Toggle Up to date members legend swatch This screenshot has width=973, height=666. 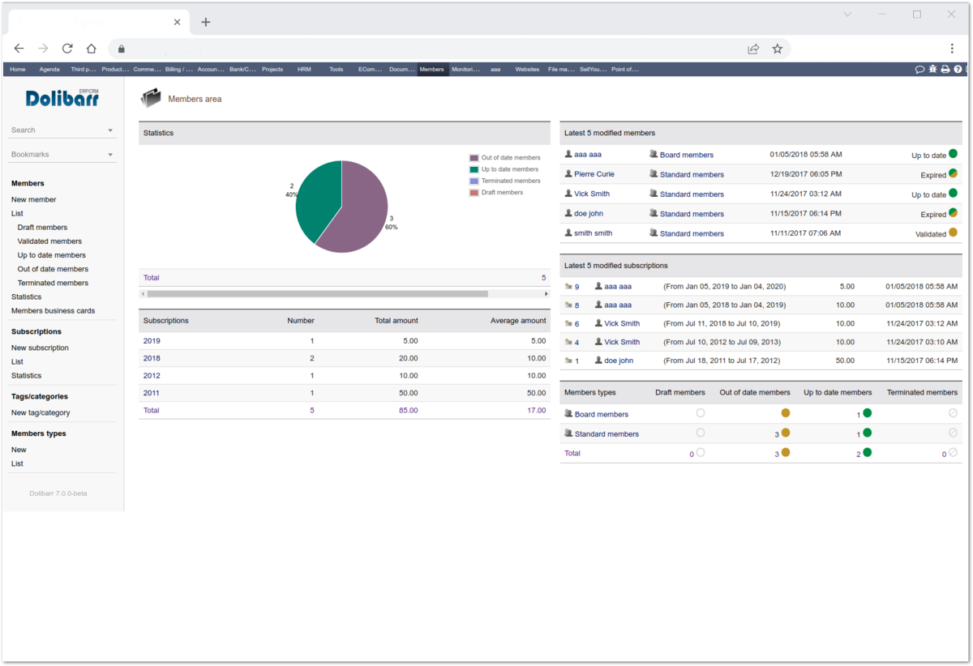tap(474, 169)
